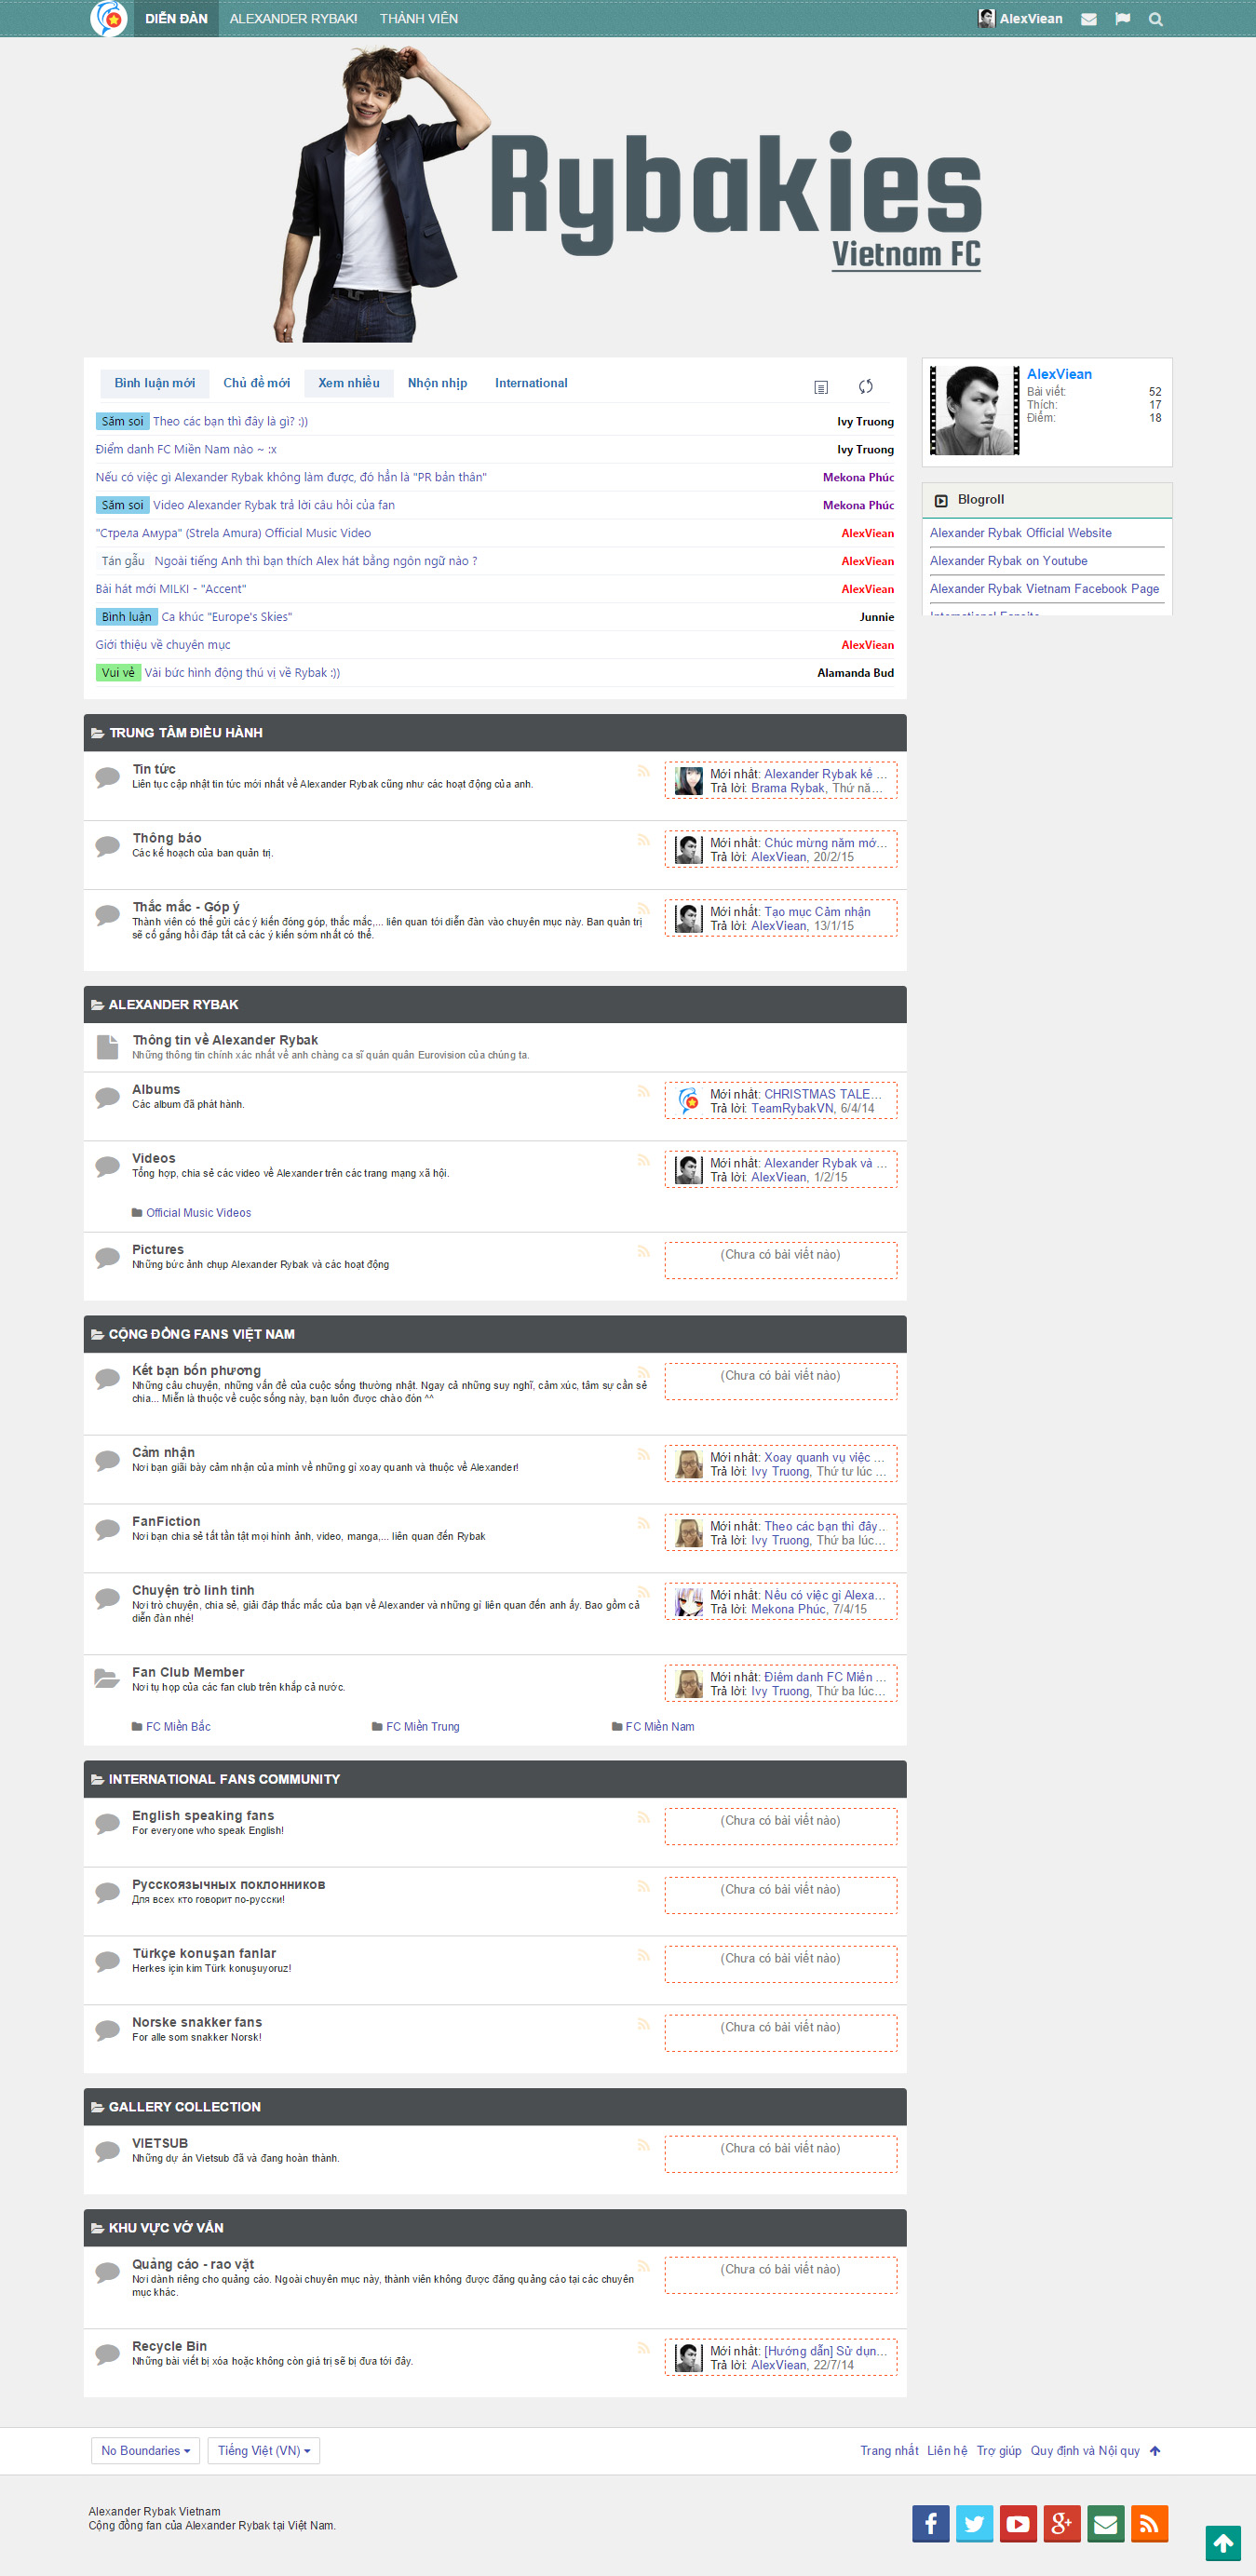Click the Rybakies Vietnam FC banner image
Screen dimensions: 1256x2576
click(628, 195)
